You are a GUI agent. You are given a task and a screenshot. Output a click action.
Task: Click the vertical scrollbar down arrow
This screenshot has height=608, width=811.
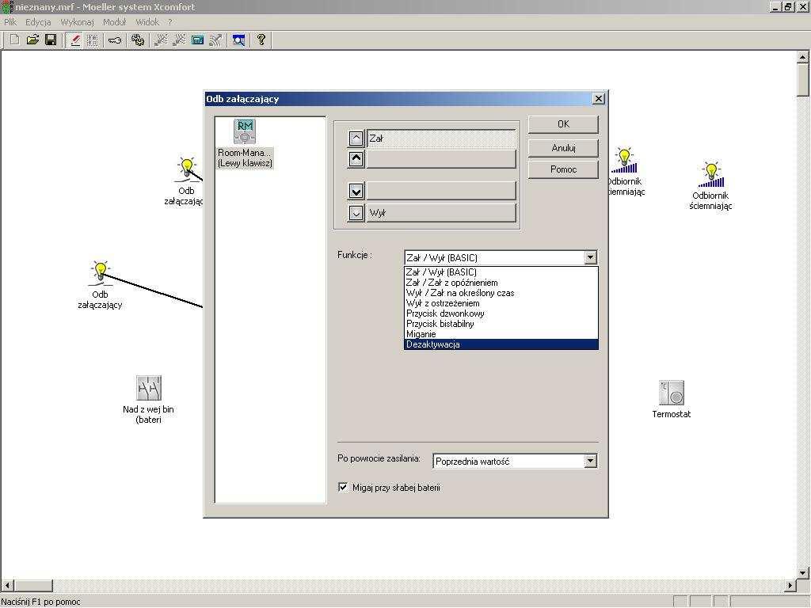[803, 573]
